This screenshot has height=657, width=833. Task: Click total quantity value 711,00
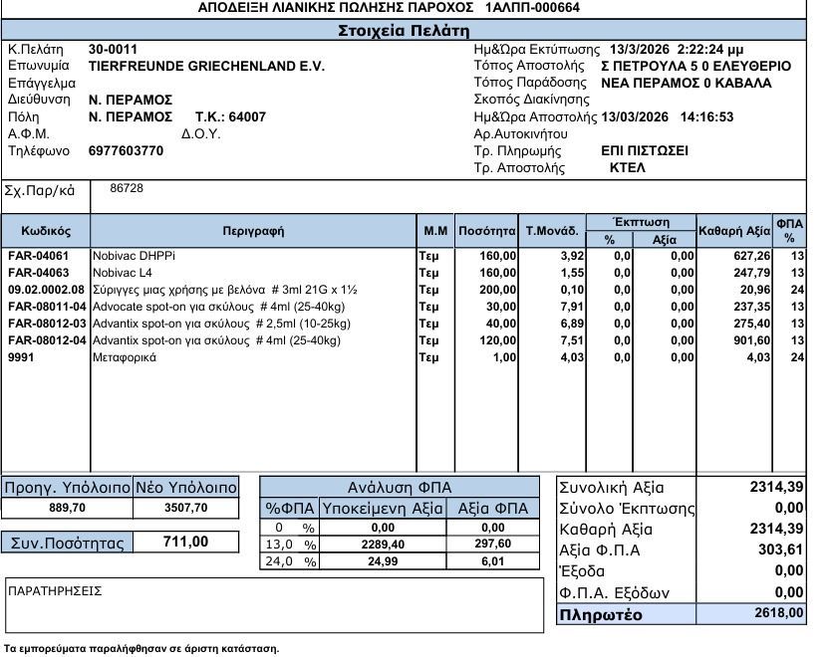click(186, 542)
